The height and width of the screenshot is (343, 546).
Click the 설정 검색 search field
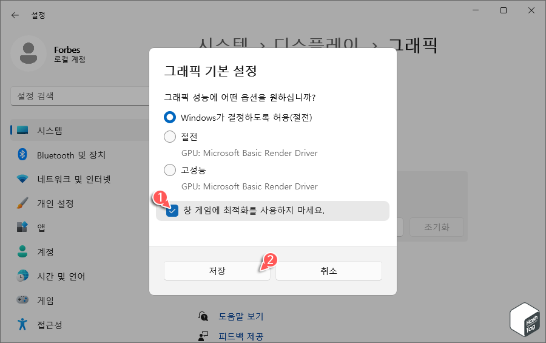pos(80,96)
